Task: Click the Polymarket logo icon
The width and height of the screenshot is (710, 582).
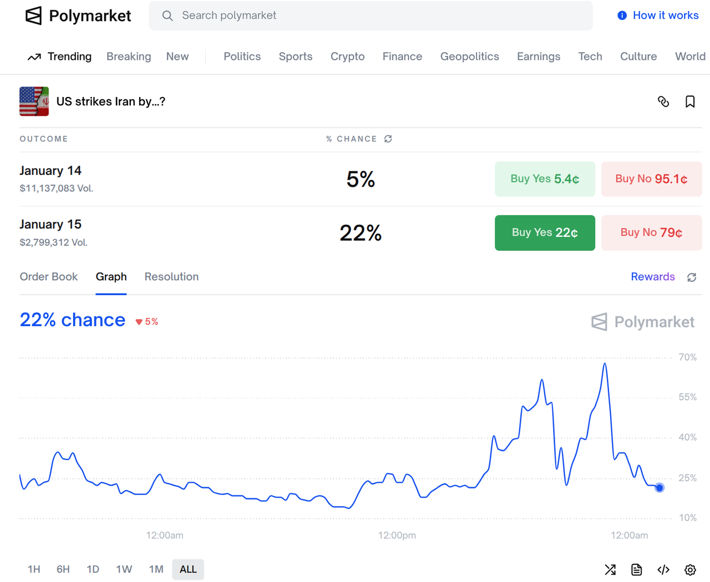Action: [x=34, y=16]
